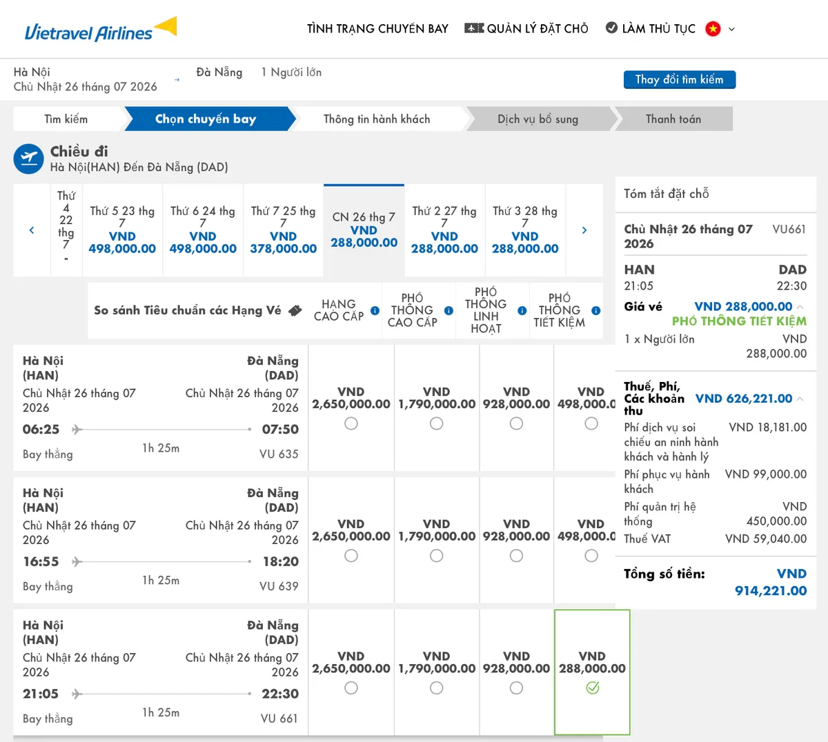The height and width of the screenshot is (742, 828).
Task: Click info icon beside PHỔ THÔNG TIẾT KIỆM
Action: point(596,311)
